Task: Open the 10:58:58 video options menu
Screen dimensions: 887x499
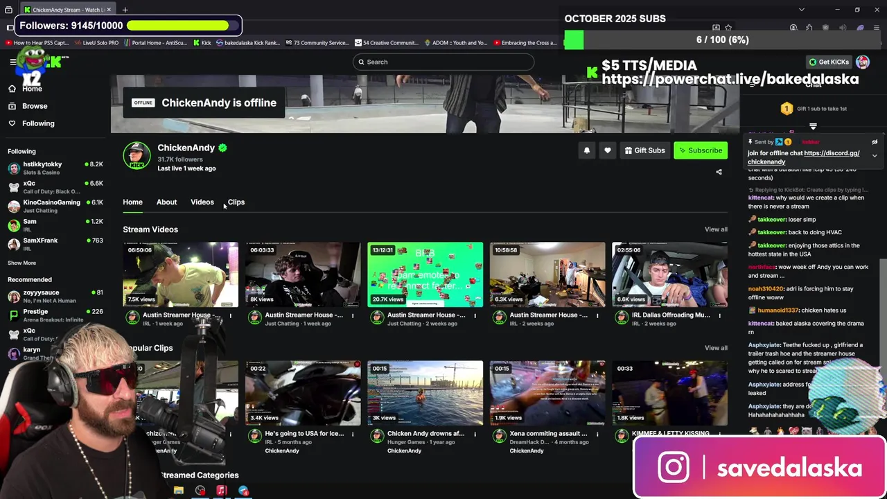Action: pyautogui.click(x=597, y=316)
